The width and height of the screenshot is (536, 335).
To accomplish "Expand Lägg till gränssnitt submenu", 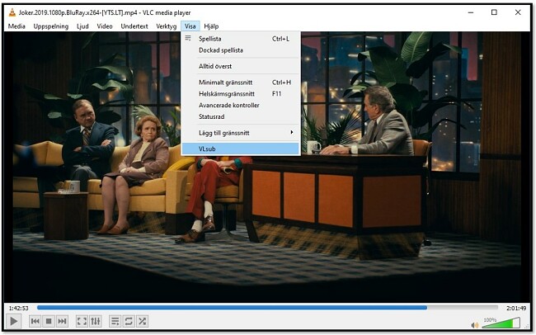I will [x=240, y=133].
